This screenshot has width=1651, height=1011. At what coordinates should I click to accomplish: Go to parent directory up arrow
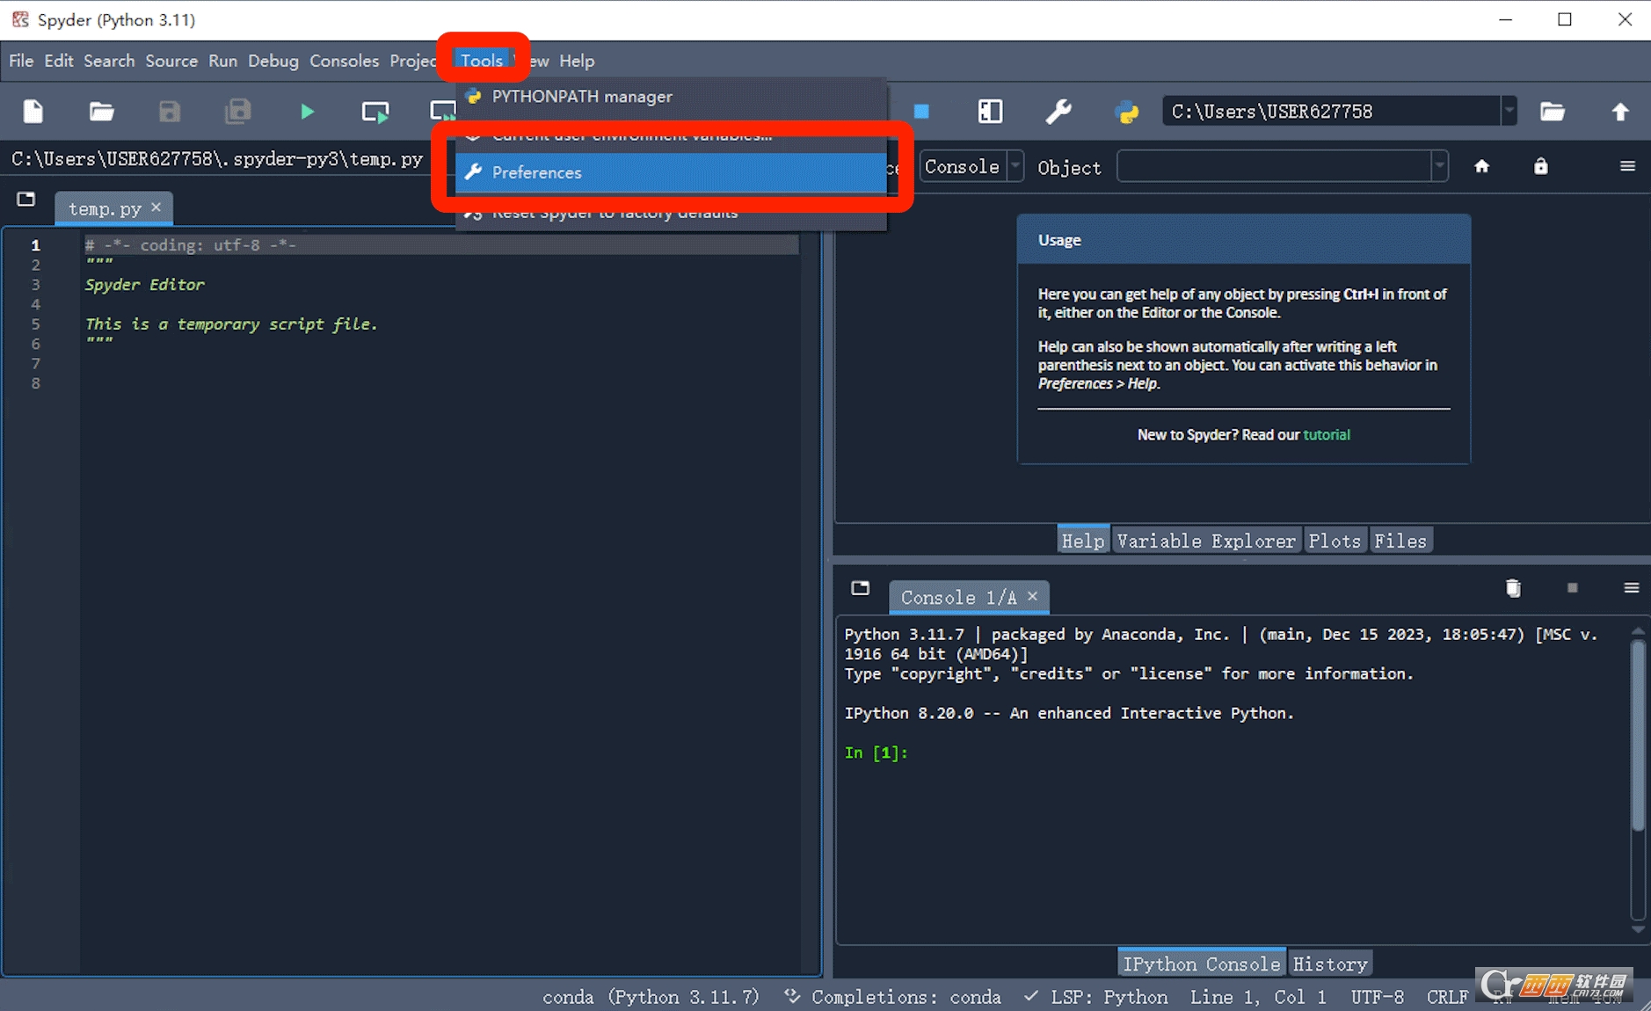coord(1619,112)
